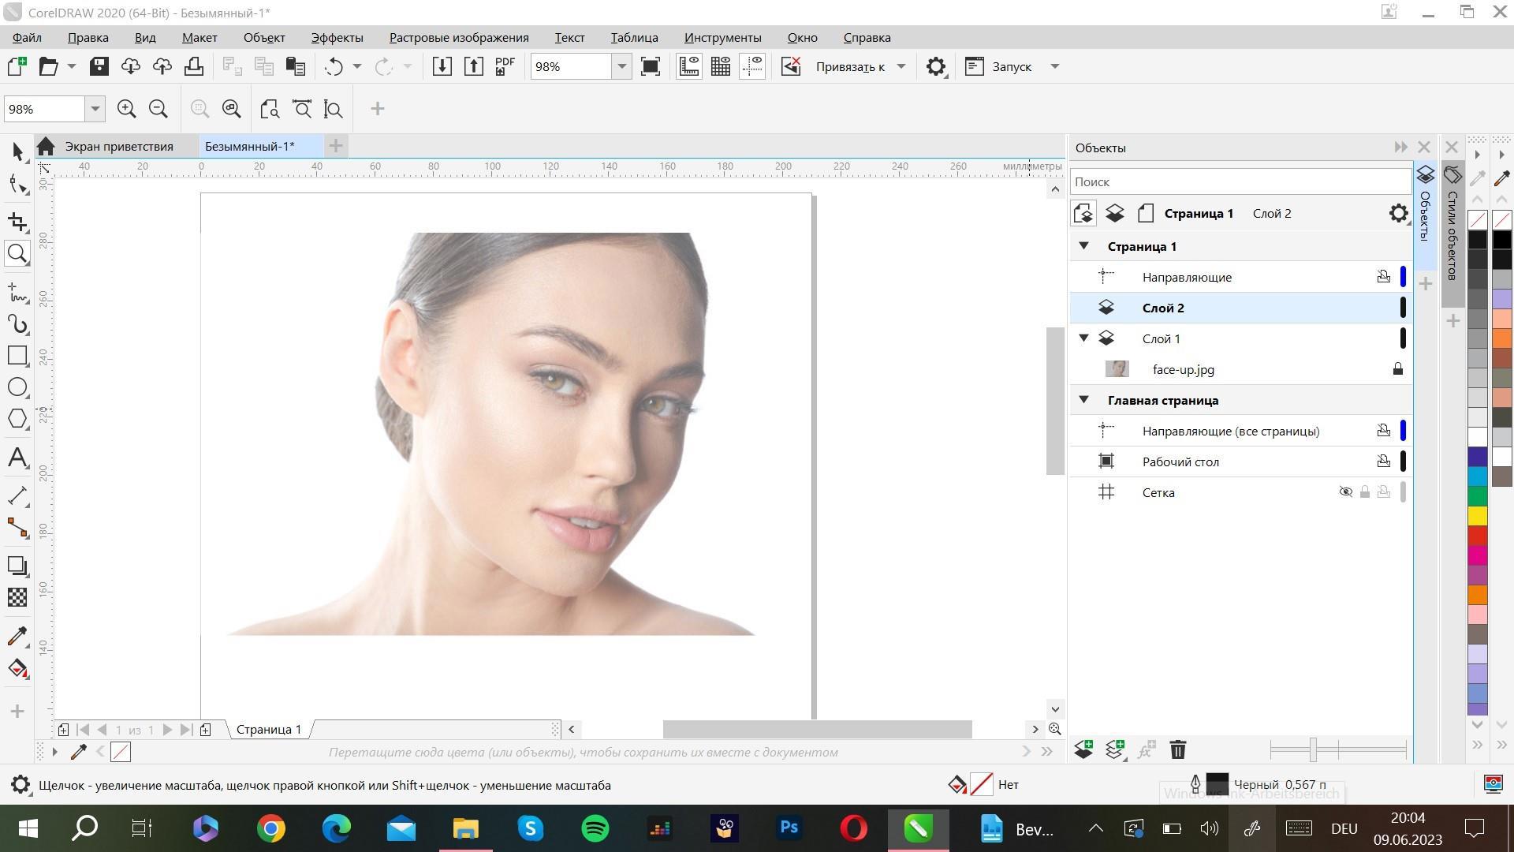Click the Запуск button

click(1011, 66)
